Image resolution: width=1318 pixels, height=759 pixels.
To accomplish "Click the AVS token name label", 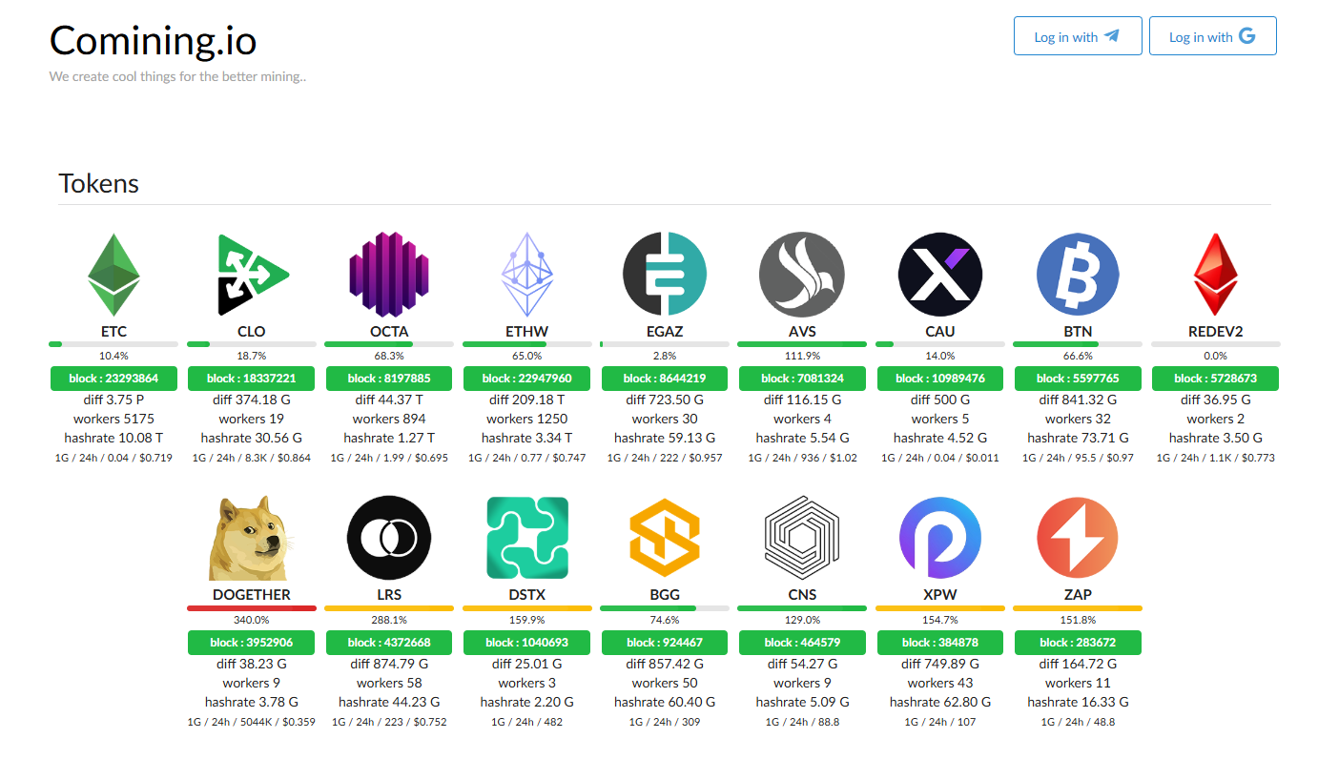I will point(802,332).
